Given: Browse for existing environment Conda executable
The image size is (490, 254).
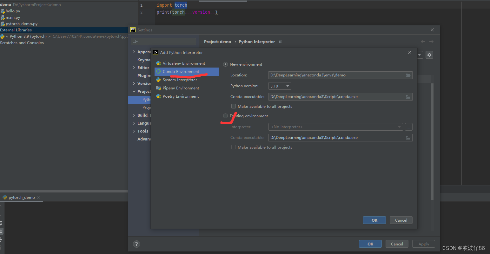Looking at the screenshot, I should tap(408, 138).
